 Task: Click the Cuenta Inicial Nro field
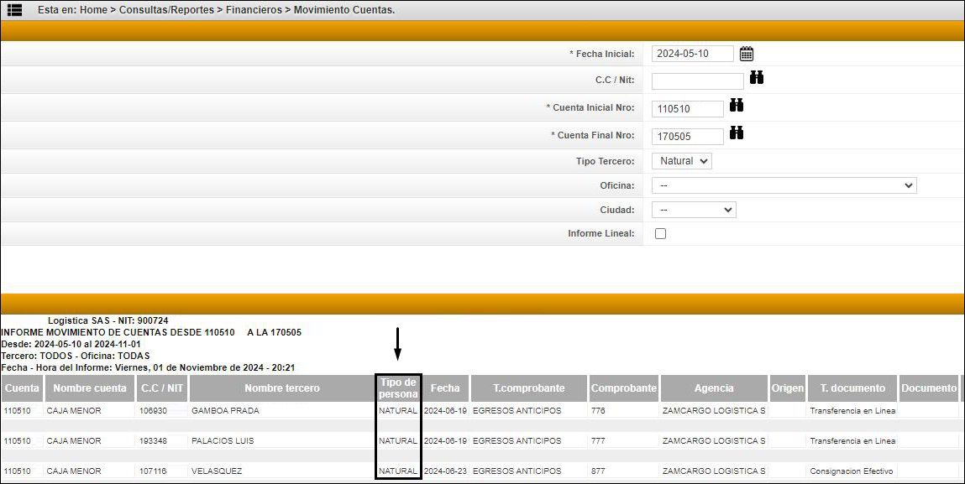tap(687, 109)
